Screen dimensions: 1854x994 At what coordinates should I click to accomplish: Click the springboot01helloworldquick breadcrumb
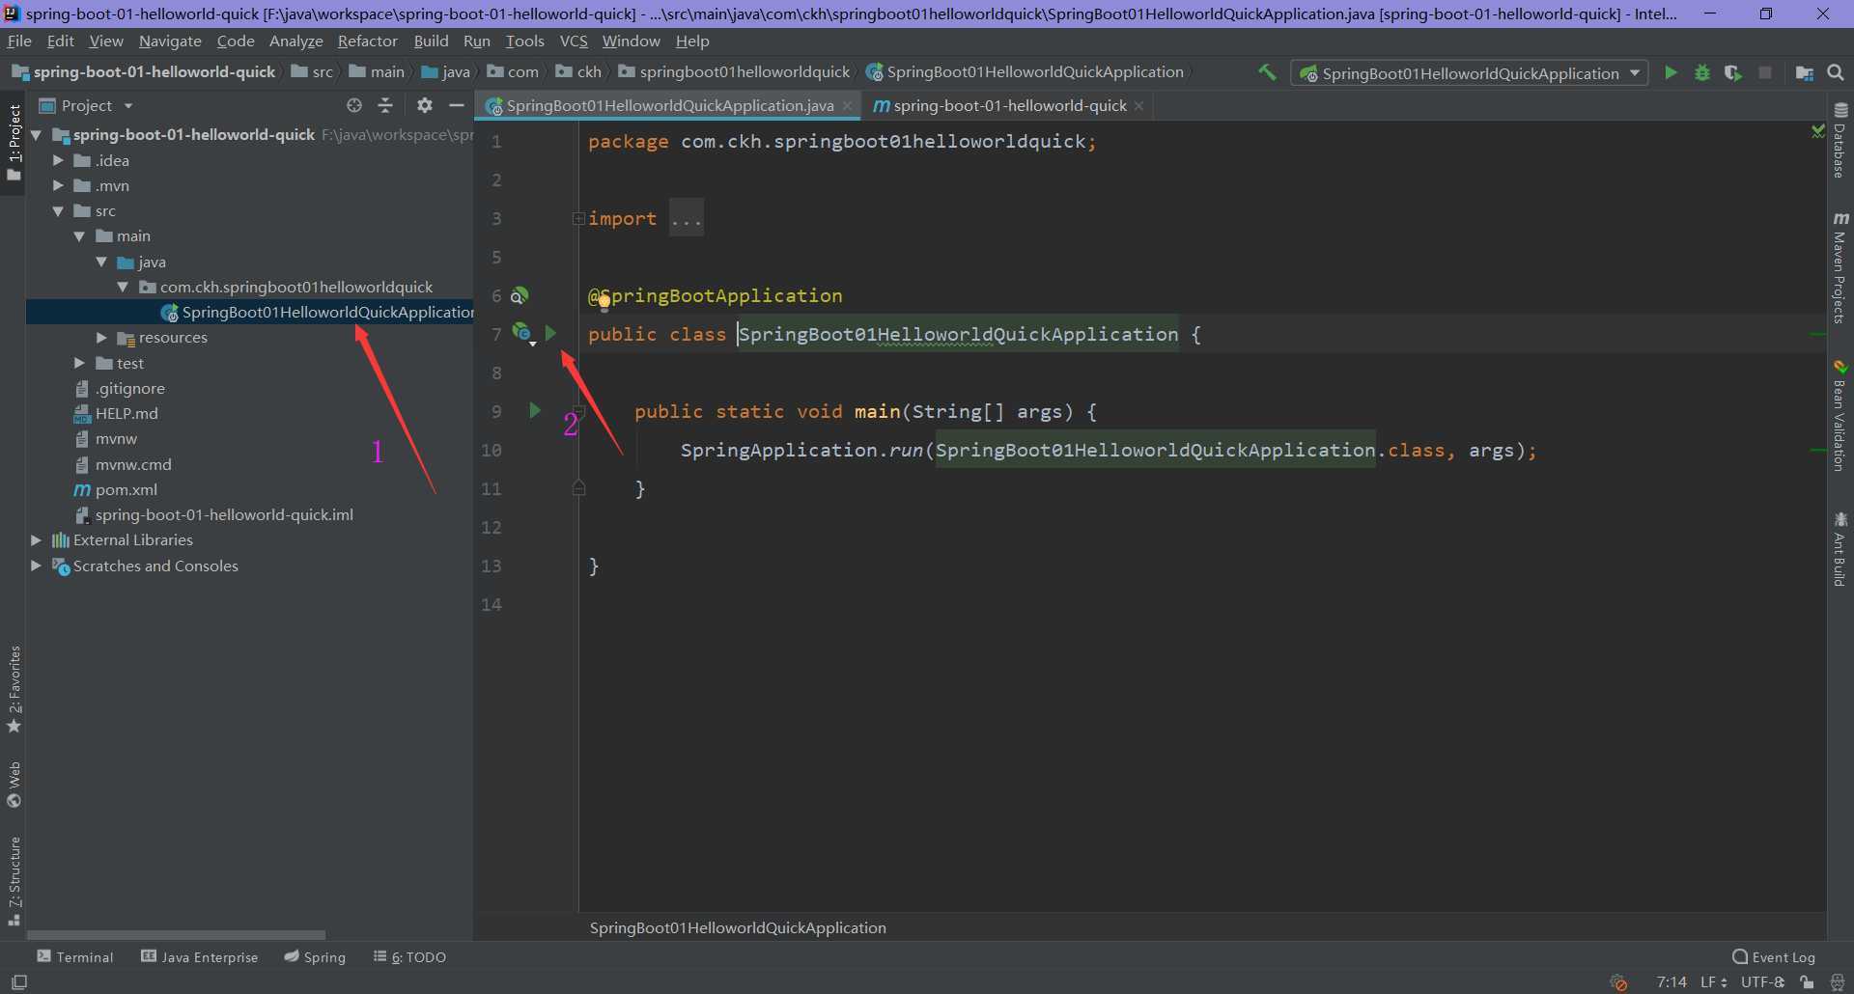click(735, 72)
